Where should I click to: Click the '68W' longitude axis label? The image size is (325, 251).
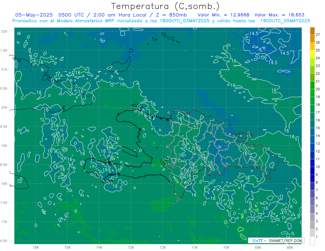tap(289, 247)
